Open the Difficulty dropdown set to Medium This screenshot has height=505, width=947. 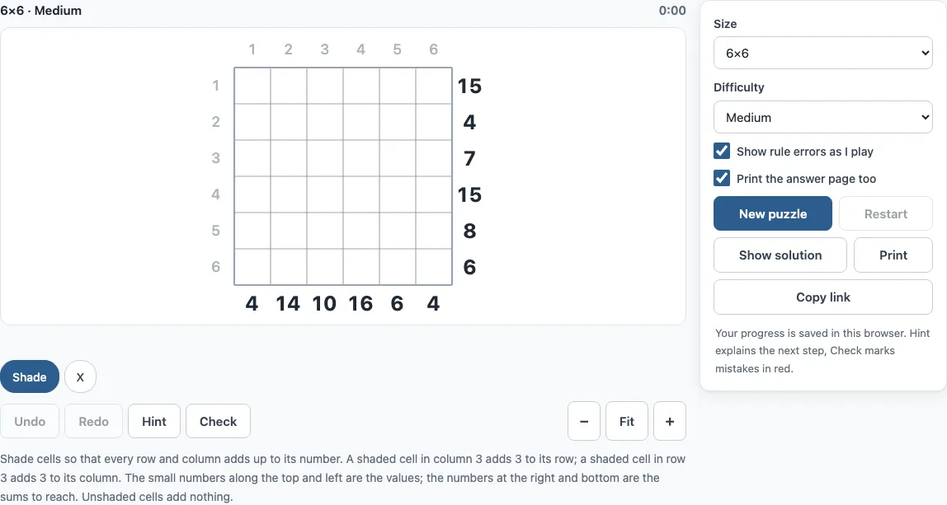(x=822, y=117)
